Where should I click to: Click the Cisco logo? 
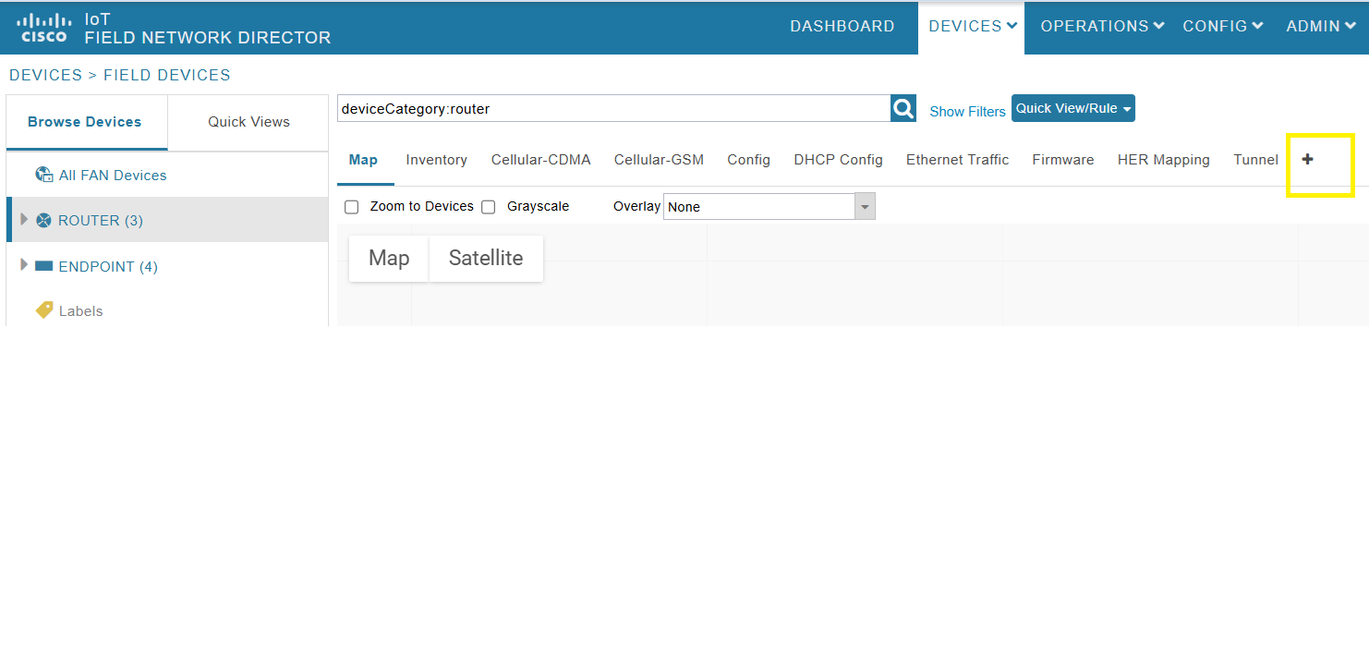click(42, 28)
